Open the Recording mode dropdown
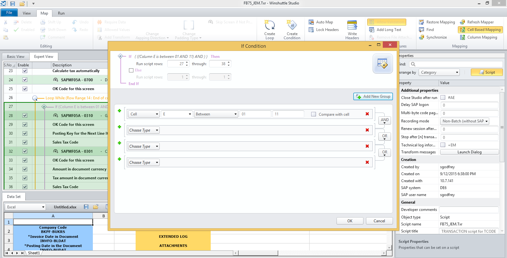 pos(465,121)
